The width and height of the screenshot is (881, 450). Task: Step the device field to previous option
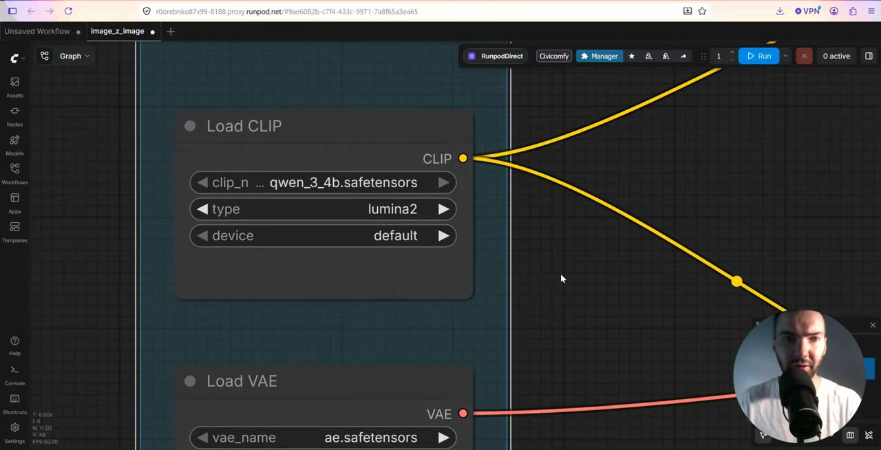[x=202, y=235]
